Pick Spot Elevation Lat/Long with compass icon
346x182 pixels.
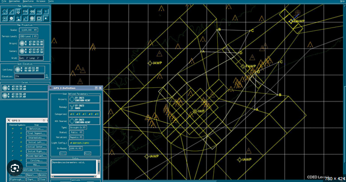pos(18,70)
